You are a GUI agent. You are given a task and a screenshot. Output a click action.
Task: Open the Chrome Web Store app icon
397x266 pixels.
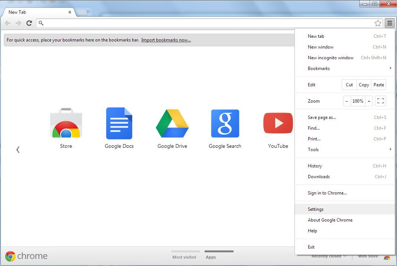pyautogui.click(x=66, y=123)
